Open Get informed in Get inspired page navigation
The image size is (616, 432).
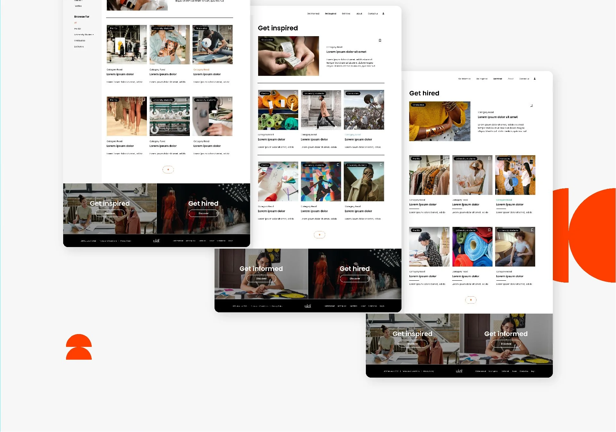313,14
